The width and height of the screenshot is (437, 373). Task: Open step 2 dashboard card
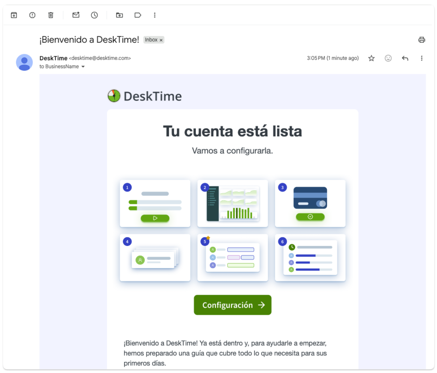click(x=233, y=203)
